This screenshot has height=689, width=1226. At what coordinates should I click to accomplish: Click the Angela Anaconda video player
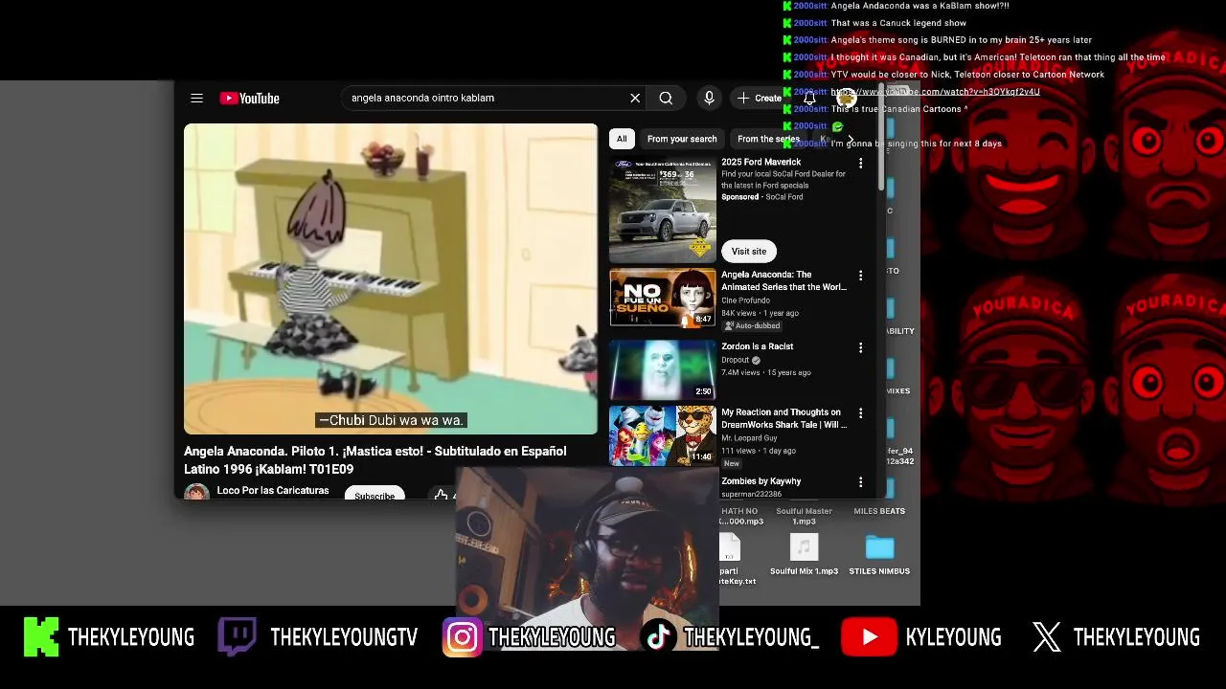point(391,278)
